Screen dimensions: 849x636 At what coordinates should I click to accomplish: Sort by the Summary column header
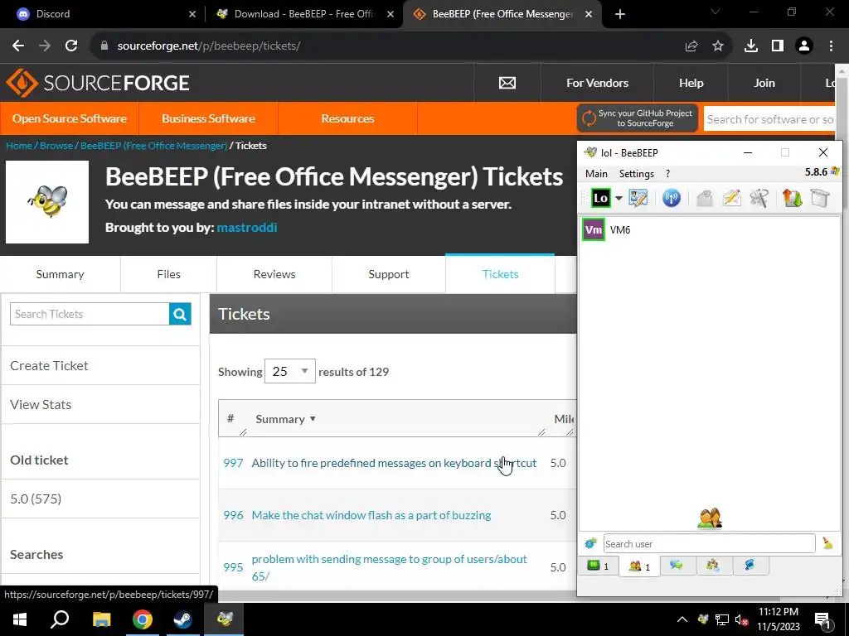point(285,419)
